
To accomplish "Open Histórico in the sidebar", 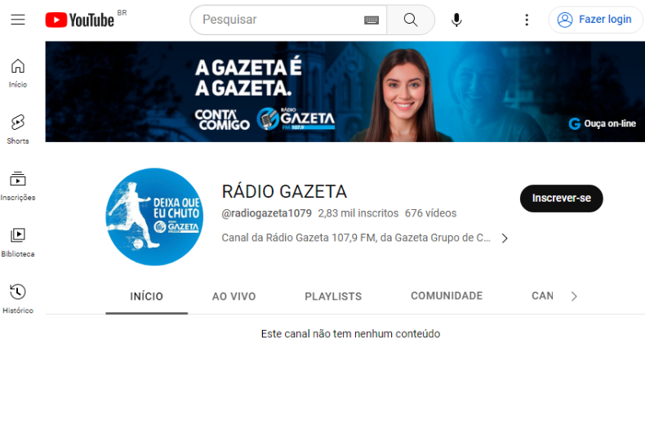I will coord(18,298).
